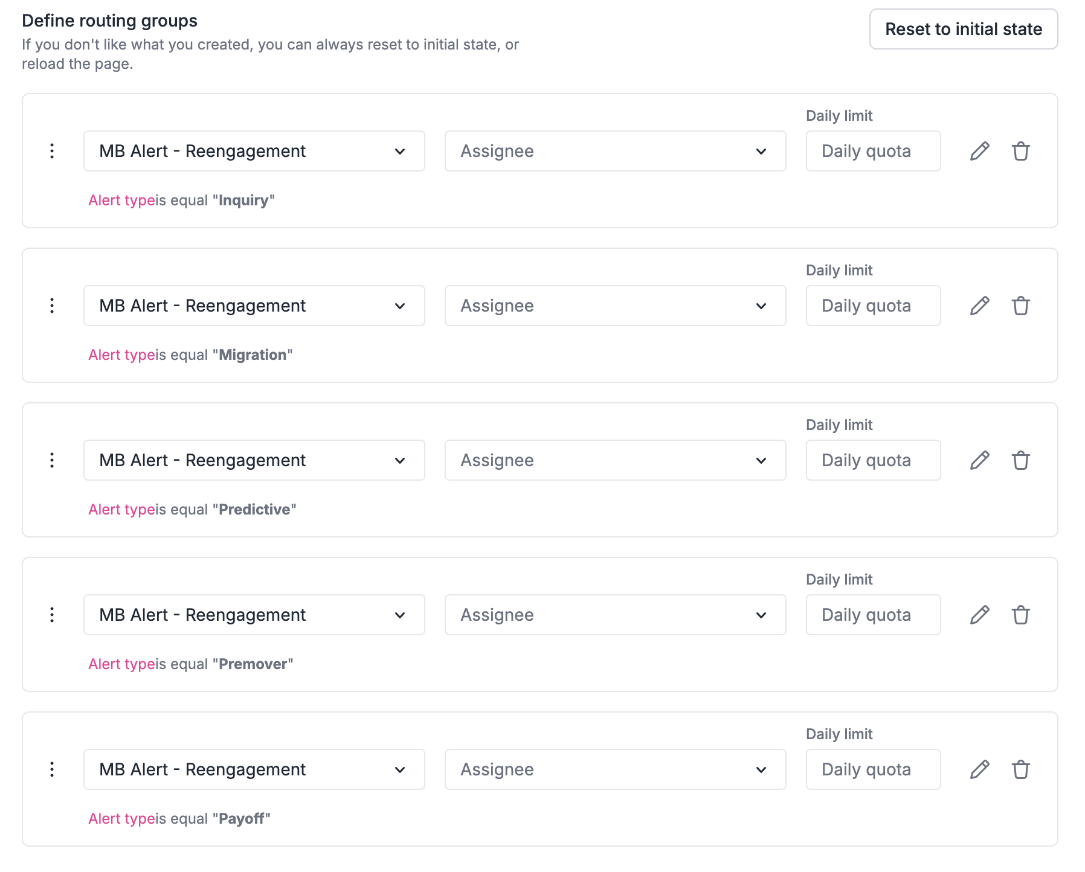Open the options menu of the Premover group
Screen dimensions: 1085x872
click(x=52, y=615)
